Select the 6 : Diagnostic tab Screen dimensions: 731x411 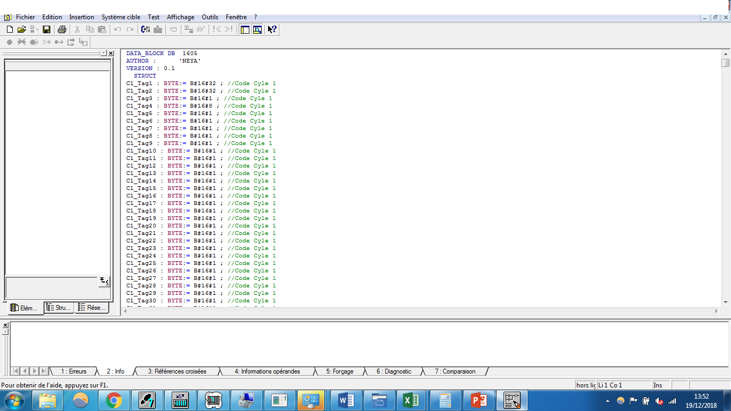(393, 371)
